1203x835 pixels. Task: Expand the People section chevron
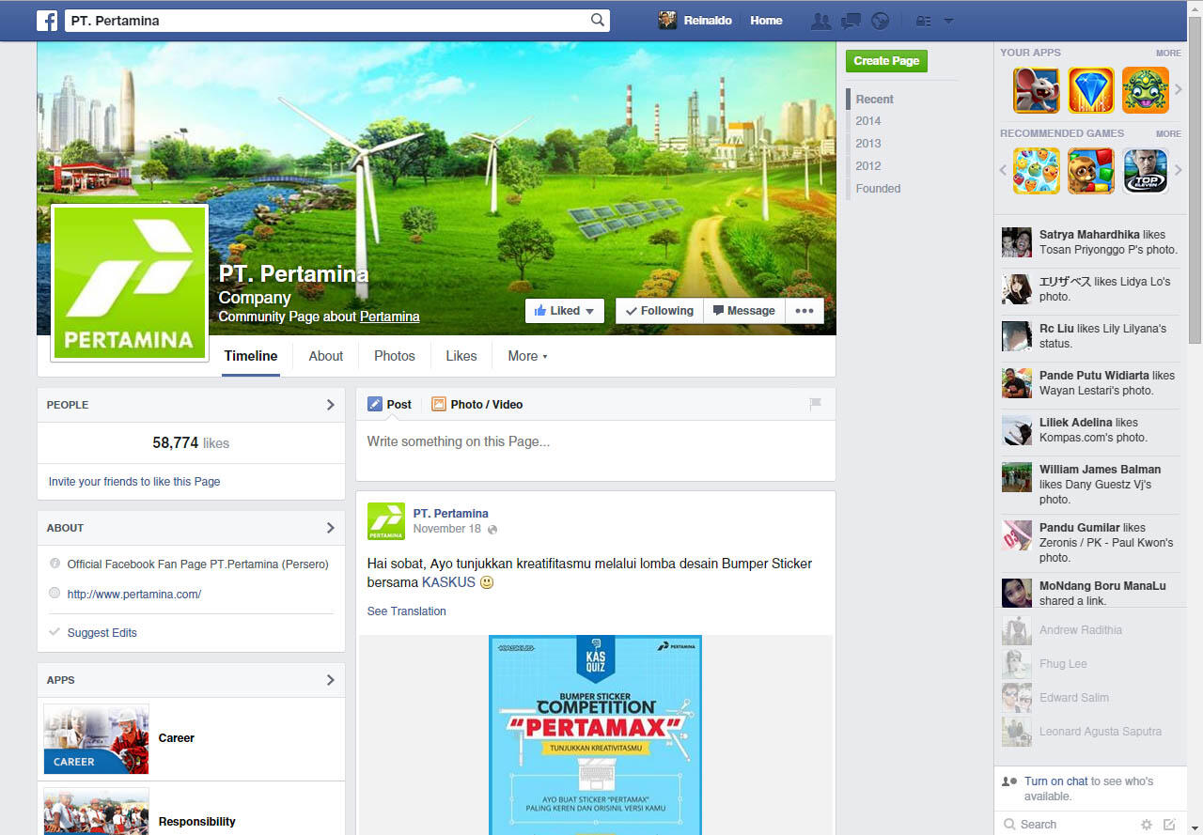tap(330, 405)
